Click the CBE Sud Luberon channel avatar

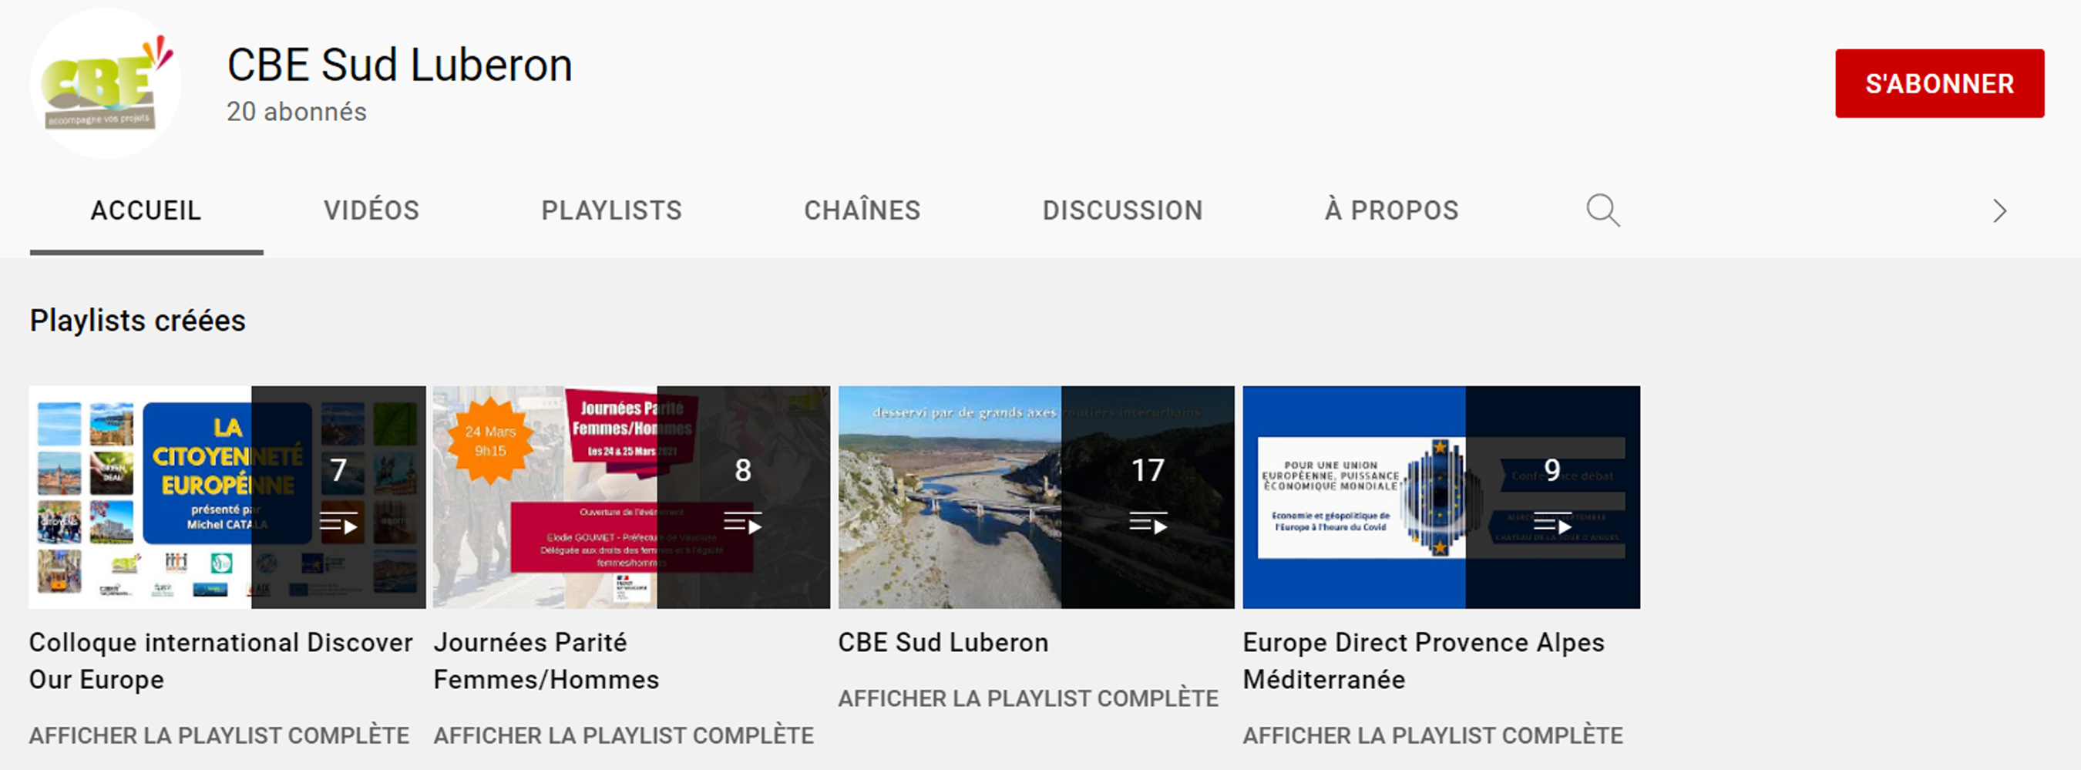pos(106,83)
